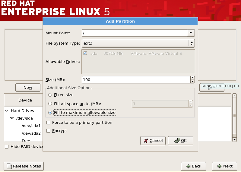Increase Size (MB) with the up arrow

(x=192, y=78)
